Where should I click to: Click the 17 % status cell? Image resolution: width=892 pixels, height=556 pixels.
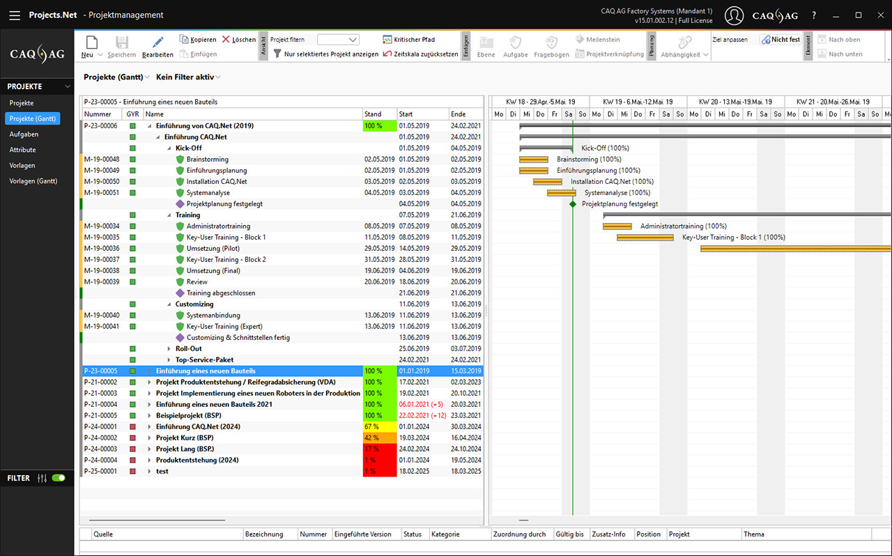pos(380,449)
